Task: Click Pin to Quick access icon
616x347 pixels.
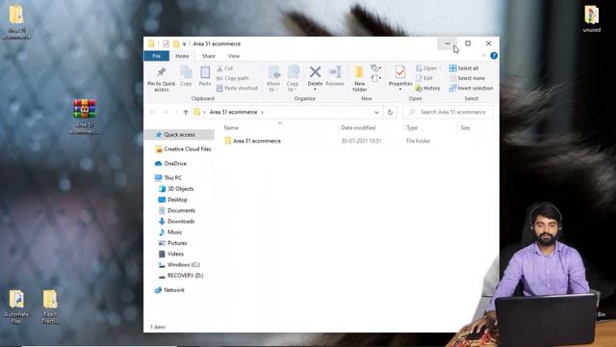Action: [161, 79]
